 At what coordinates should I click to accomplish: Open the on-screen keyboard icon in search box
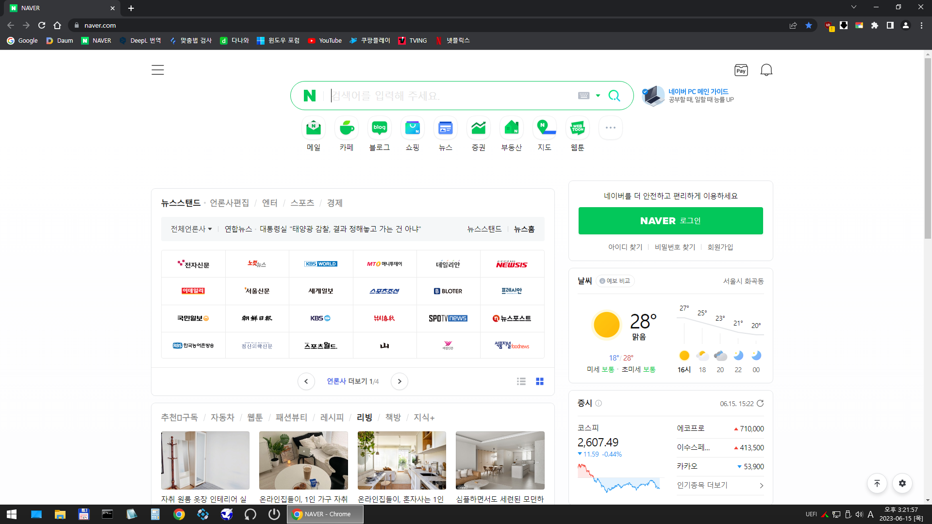[x=583, y=96]
